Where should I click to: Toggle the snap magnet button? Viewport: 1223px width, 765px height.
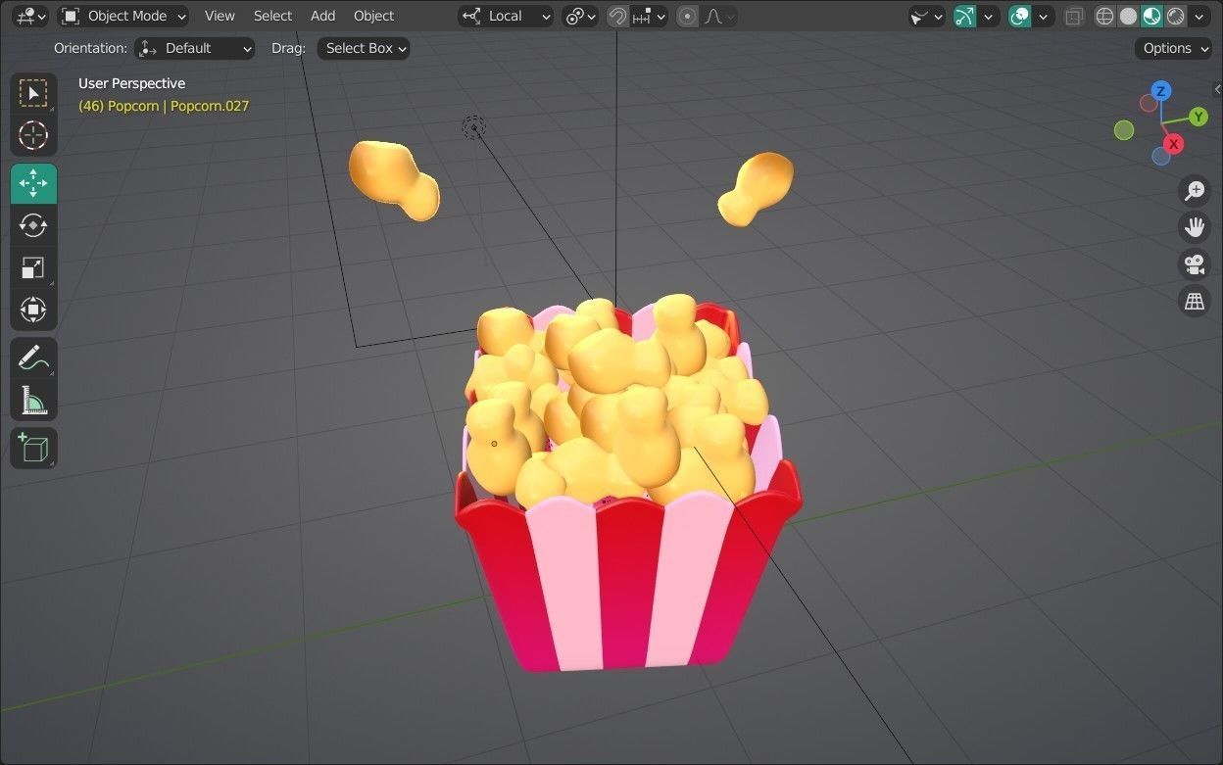tap(617, 16)
